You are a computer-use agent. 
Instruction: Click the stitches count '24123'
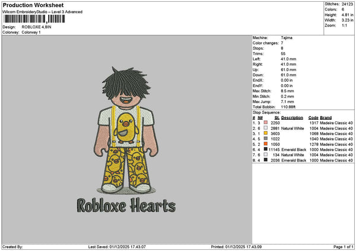(347, 4)
